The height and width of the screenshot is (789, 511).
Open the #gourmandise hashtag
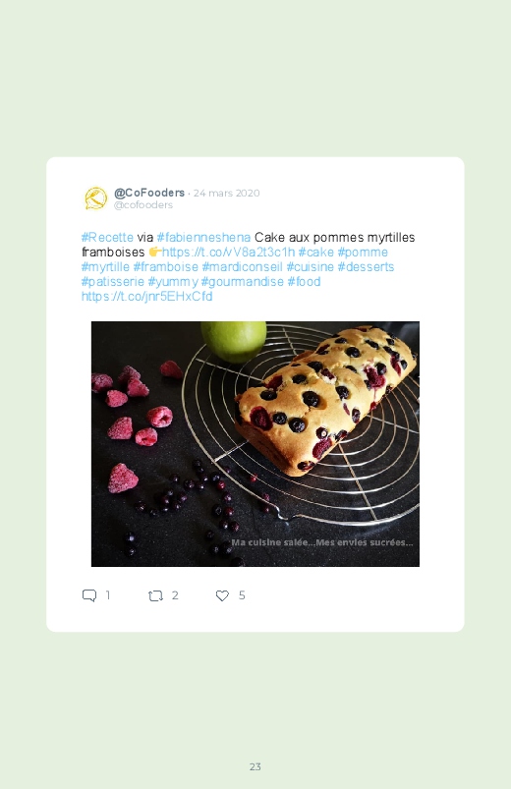[x=242, y=281]
